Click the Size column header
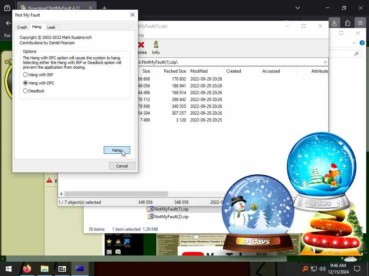Image resolution: width=369 pixels, height=276 pixels. click(146, 71)
